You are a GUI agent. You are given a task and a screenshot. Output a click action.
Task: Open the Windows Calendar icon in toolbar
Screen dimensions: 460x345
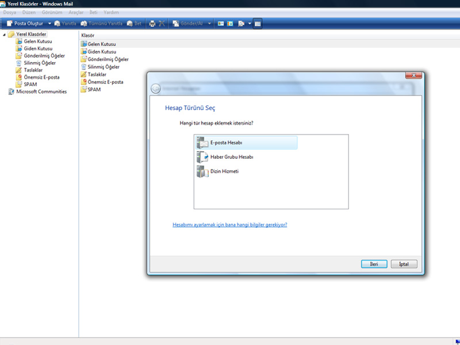coord(230,24)
